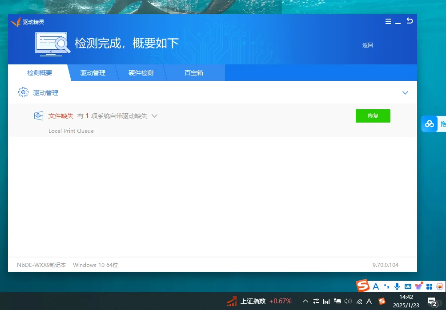This screenshot has height=310, width=446.
Task: Collapse the 驱动管理 section with its chevron
Action: point(405,93)
